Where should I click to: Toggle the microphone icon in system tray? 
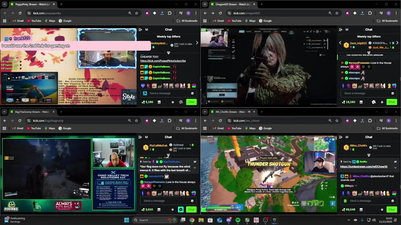pyautogui.click(x=362, y=220)
